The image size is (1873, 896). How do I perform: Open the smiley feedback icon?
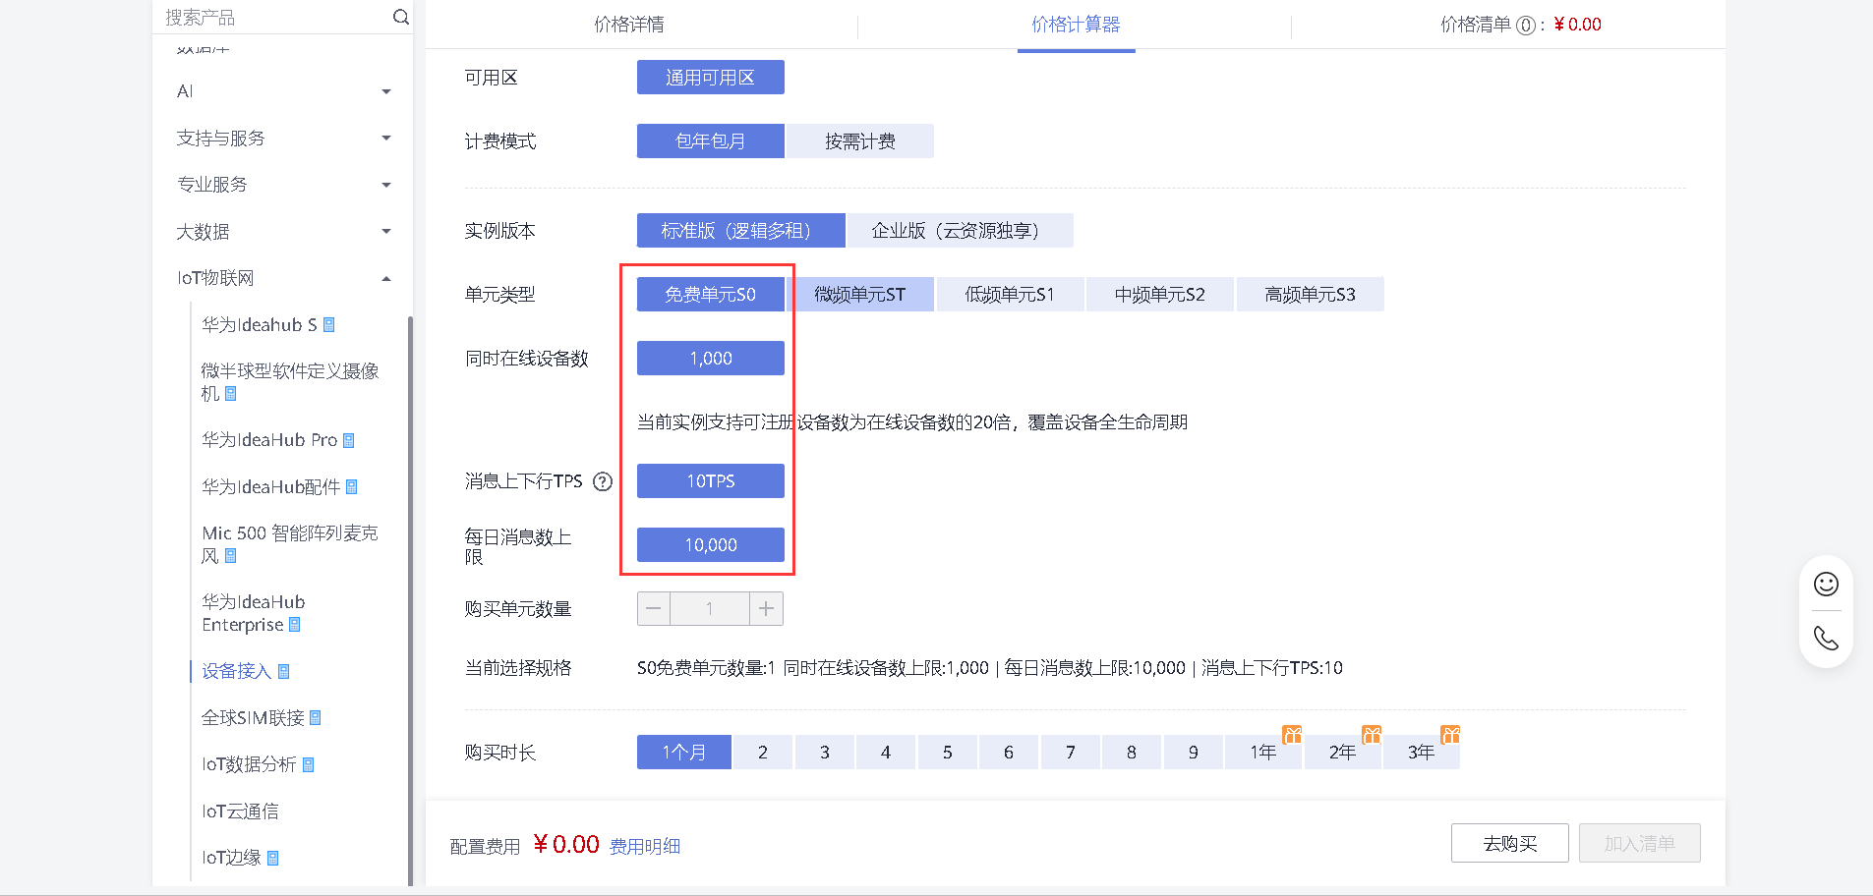coord(1826,585)
